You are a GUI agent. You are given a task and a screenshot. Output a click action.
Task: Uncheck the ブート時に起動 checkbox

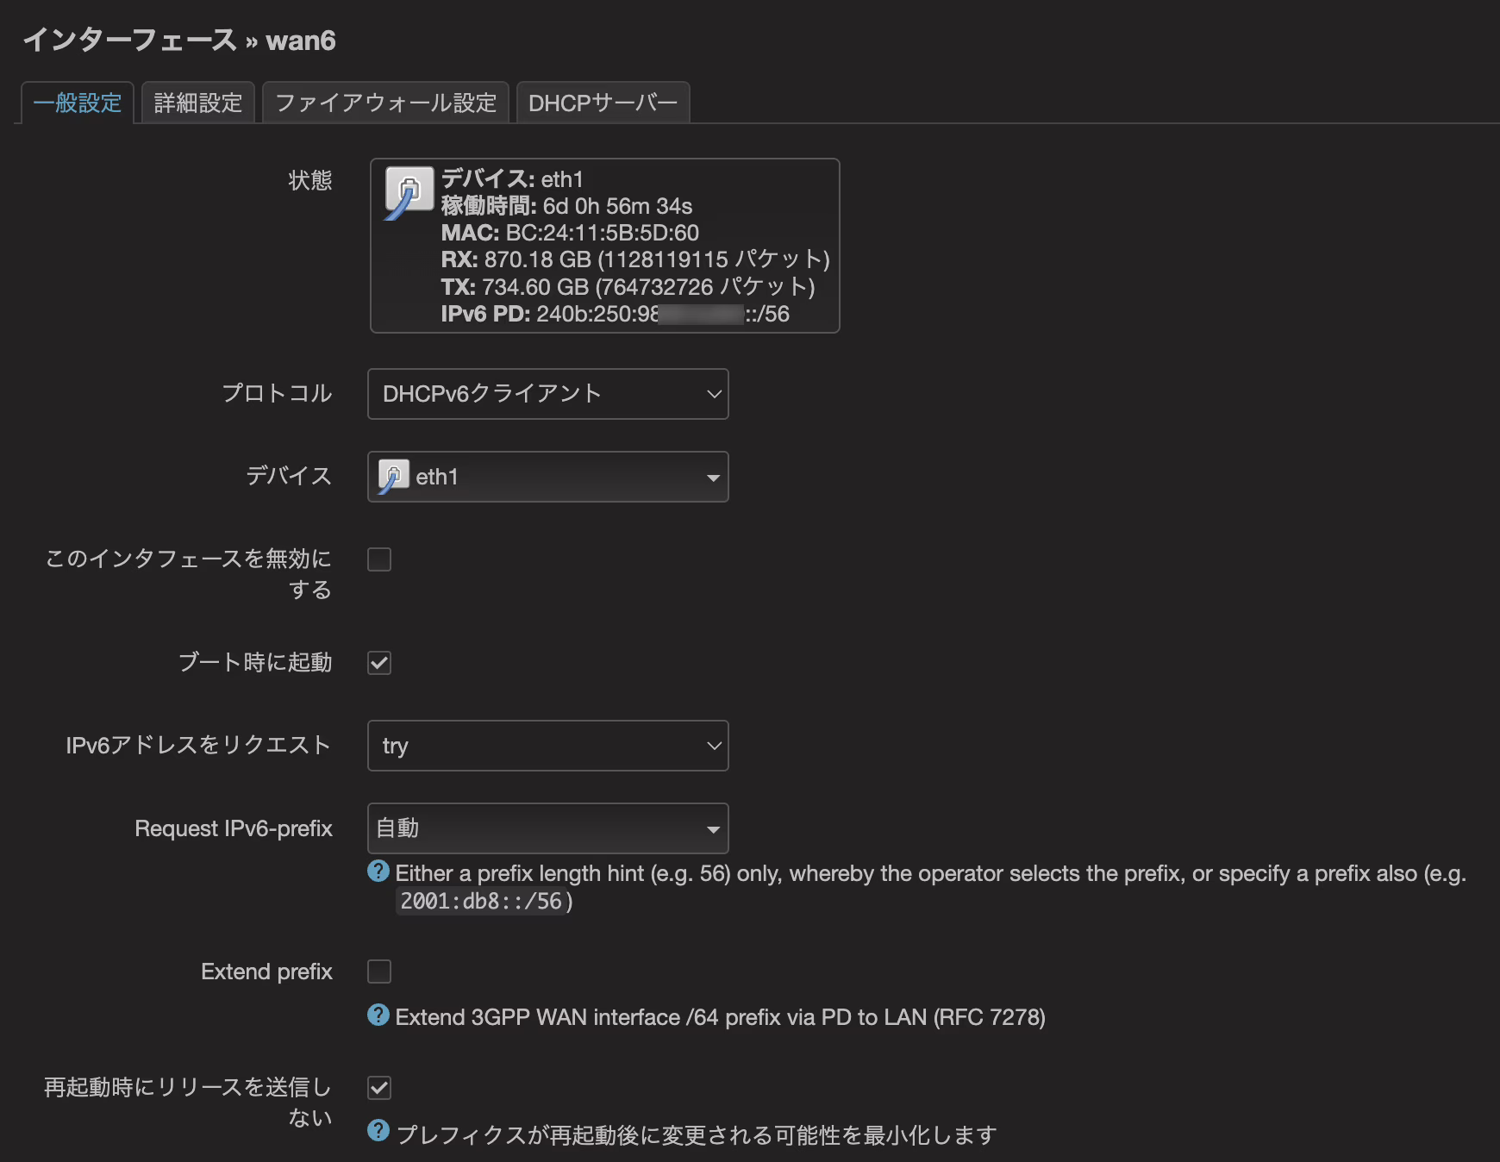[379, 663]
